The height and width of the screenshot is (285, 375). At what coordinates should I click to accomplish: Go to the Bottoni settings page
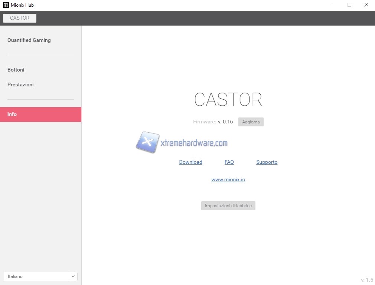click(x=16, y=70)
